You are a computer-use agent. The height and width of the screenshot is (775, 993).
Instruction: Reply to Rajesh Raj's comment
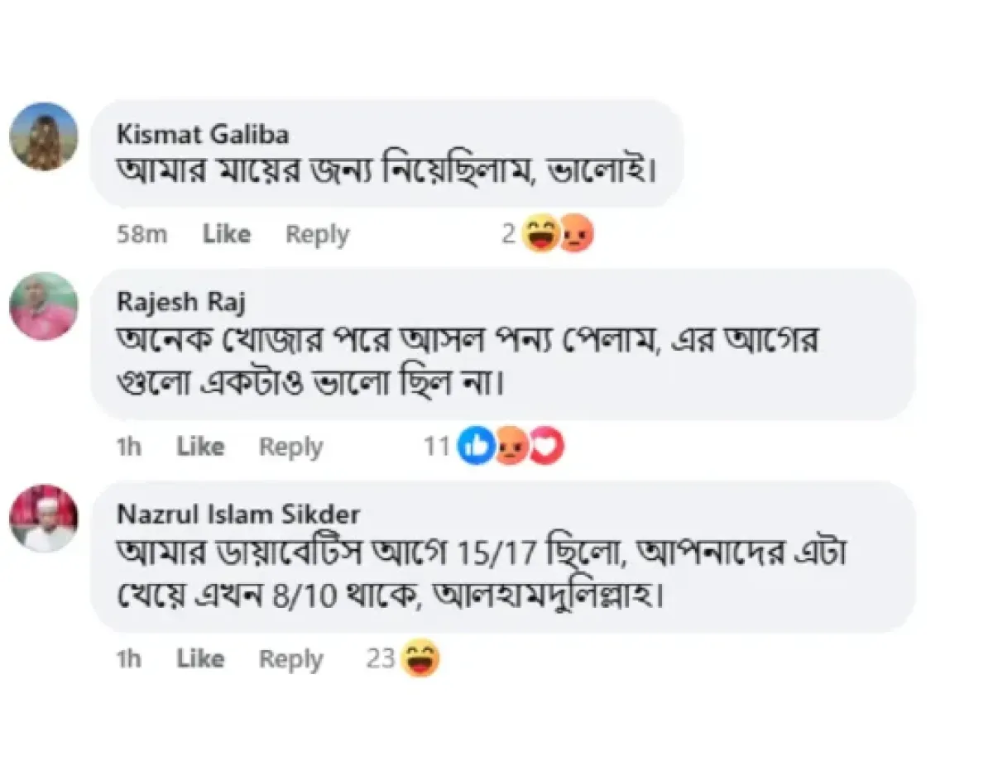tap(290, 447)
